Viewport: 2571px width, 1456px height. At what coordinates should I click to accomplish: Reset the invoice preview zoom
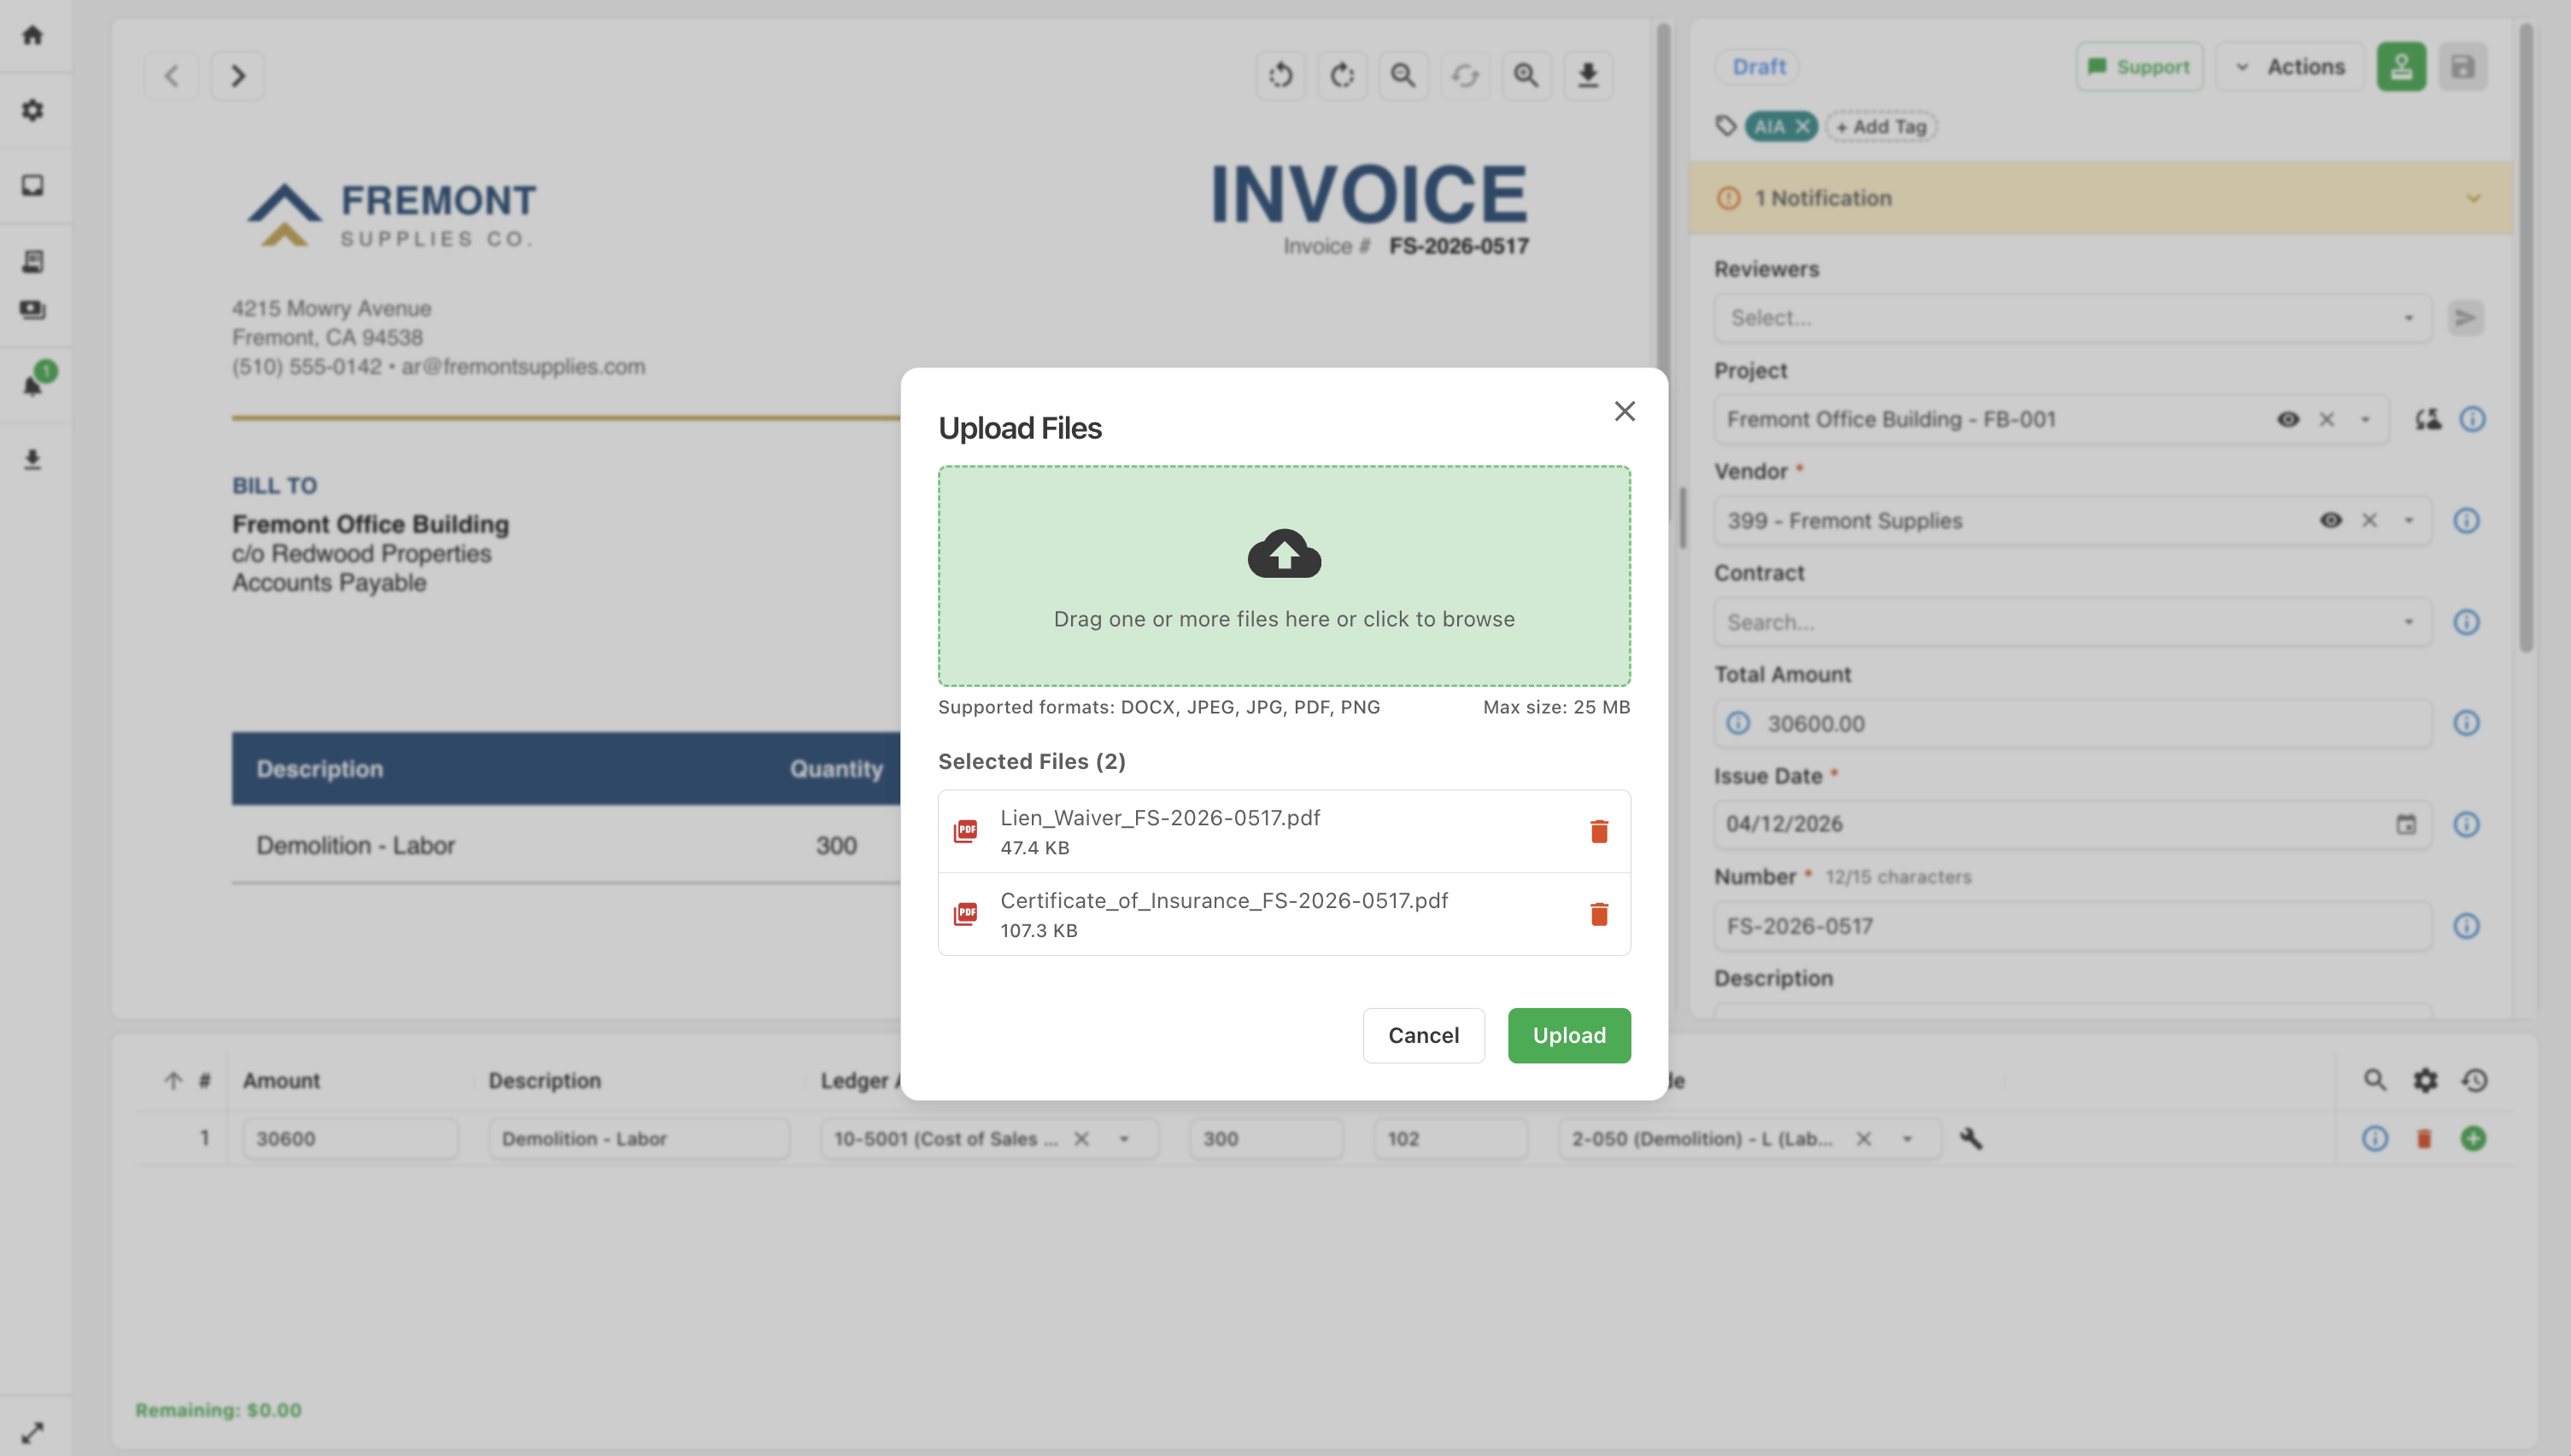coord(1465,75)
